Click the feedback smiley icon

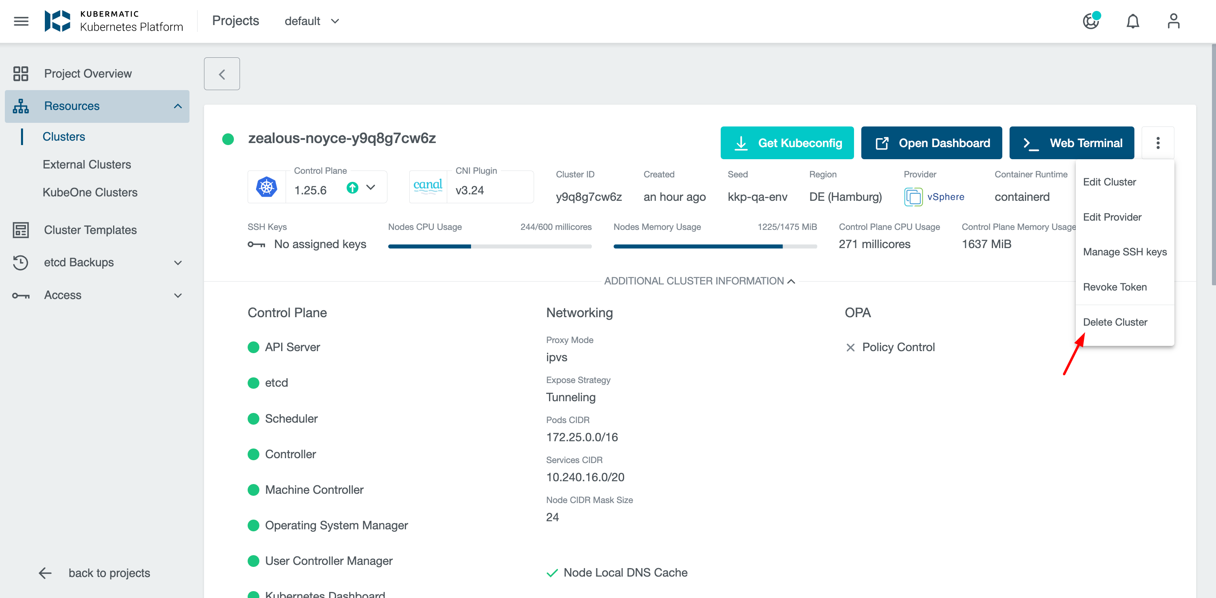1092,21
